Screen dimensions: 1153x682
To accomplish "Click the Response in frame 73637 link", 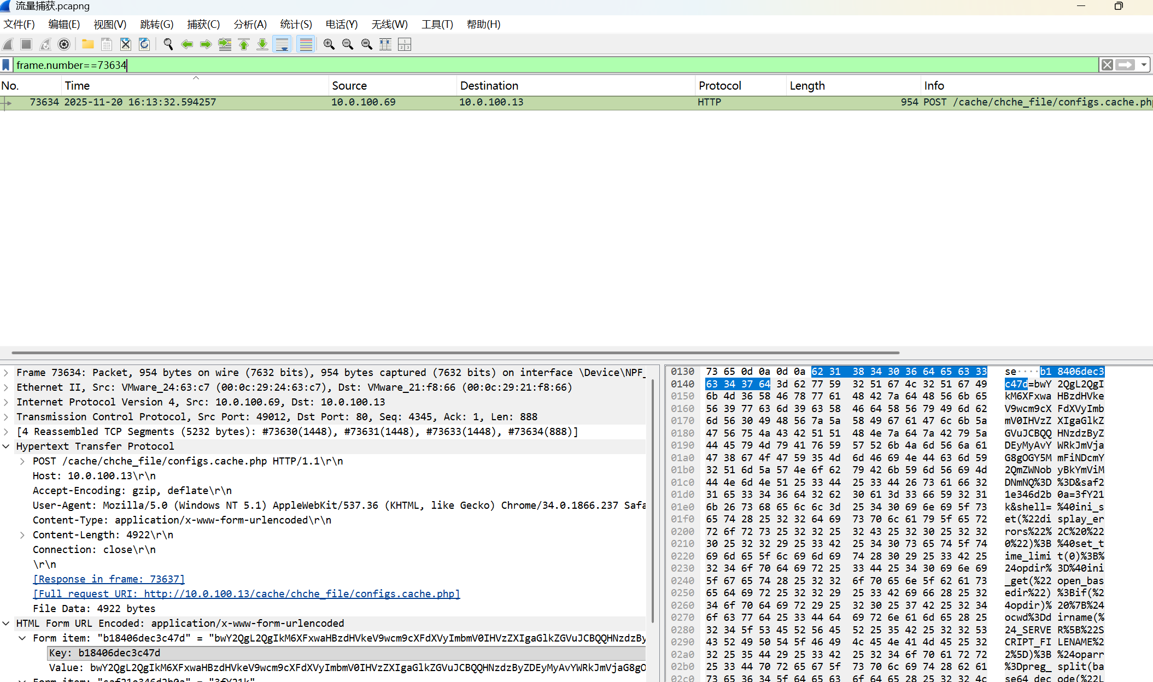I will [x=109, y=579].
